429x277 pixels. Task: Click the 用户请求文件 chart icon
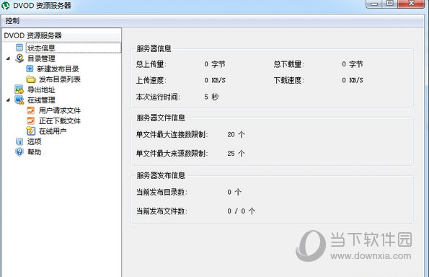(30, 110)
